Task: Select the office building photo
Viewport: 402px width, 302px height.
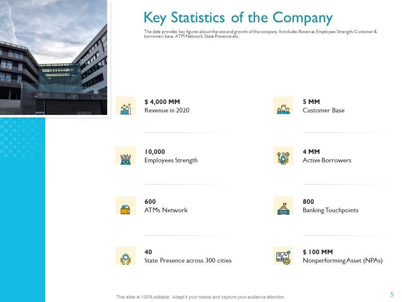Action: point(54,57)
